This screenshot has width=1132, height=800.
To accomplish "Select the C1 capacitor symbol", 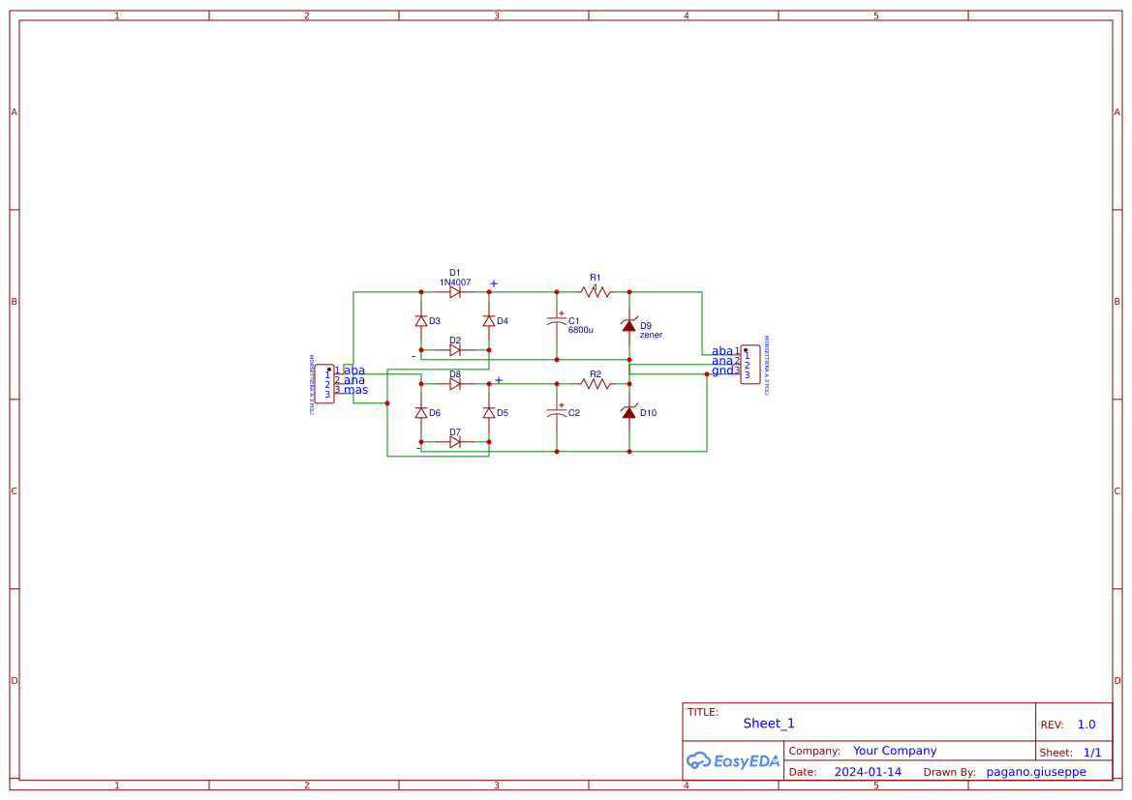I will click(557, 322).
